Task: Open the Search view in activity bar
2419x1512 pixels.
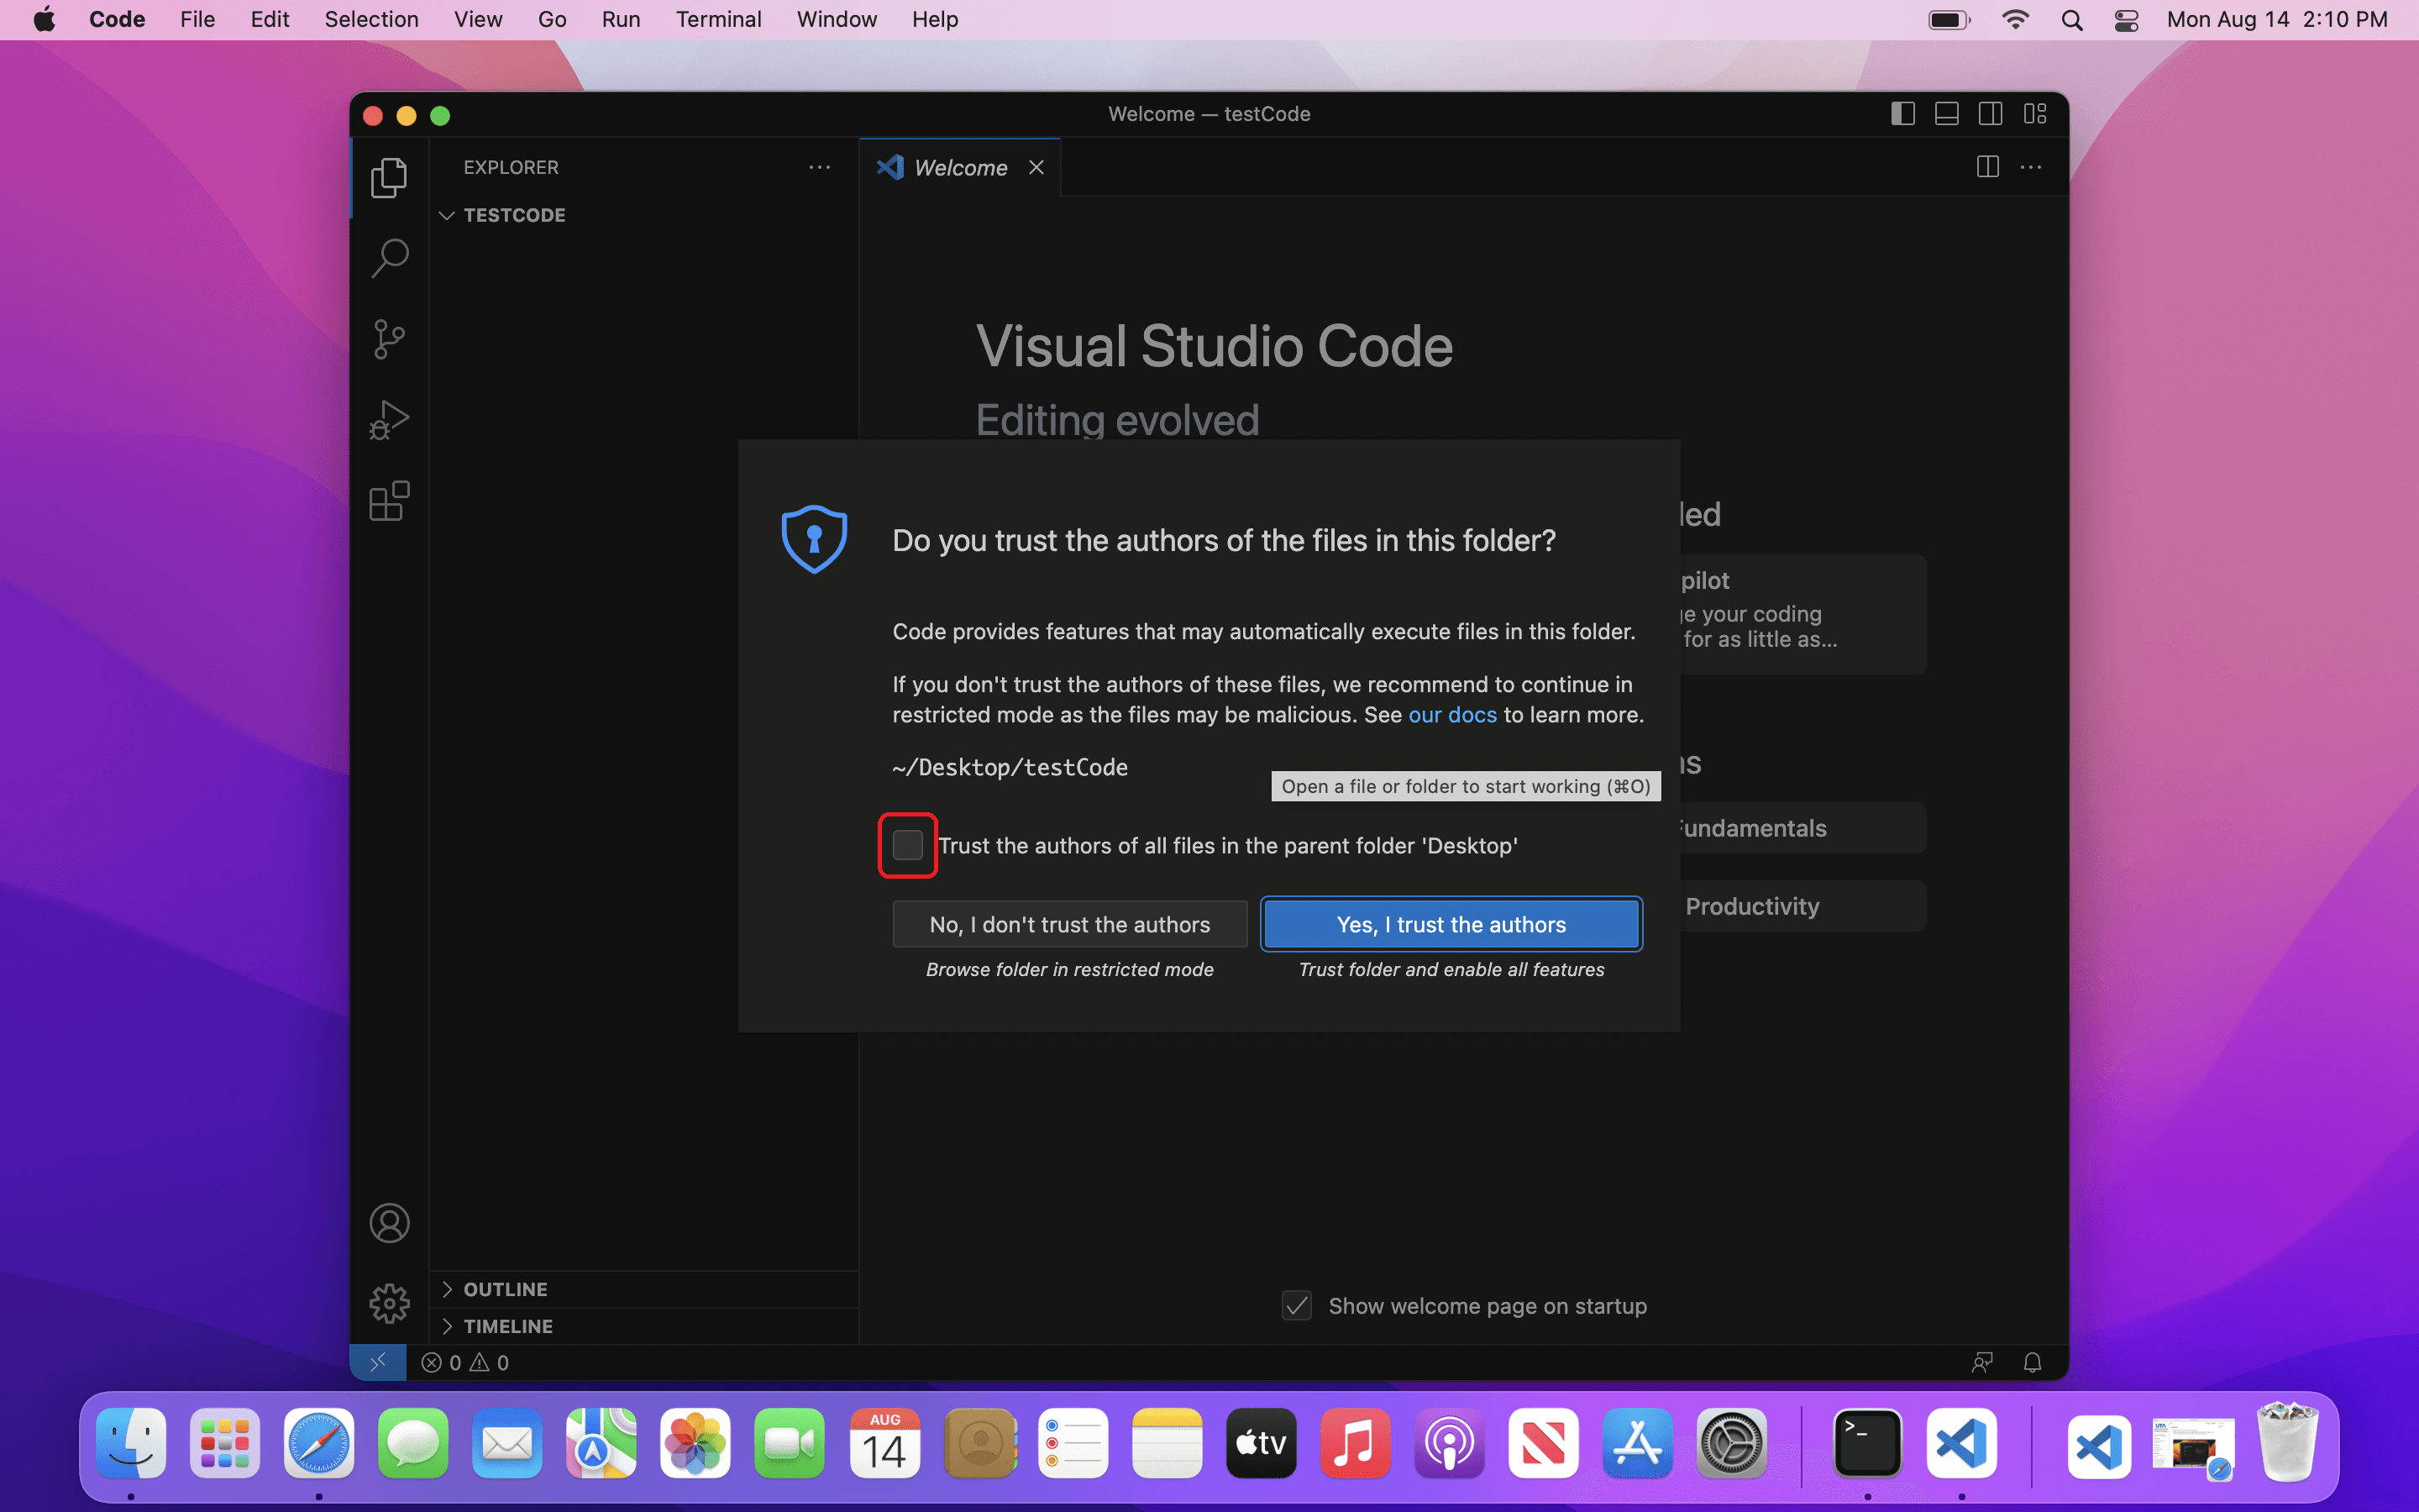Action: [389, 258]
